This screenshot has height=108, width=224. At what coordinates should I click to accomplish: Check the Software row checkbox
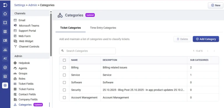pos(64,82)
